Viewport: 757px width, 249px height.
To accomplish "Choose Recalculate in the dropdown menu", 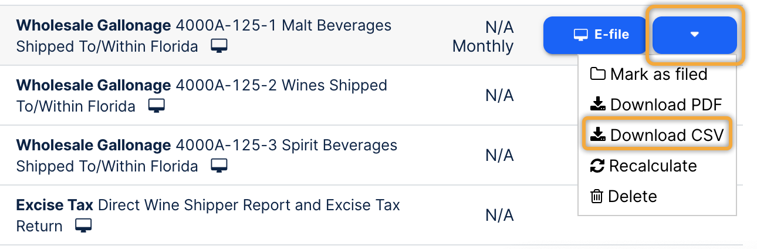I will tap(653, 166).
